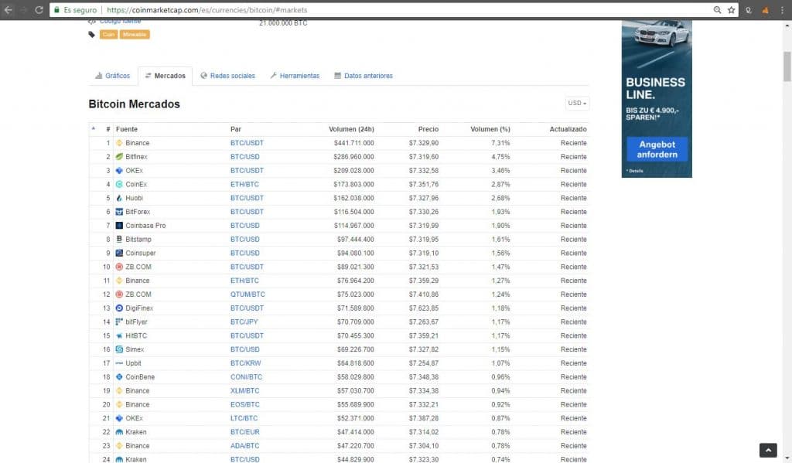Click the Coinsuper logo icon
The width and height of the screenshot is (792, 463).
click(x=119, y=253)
